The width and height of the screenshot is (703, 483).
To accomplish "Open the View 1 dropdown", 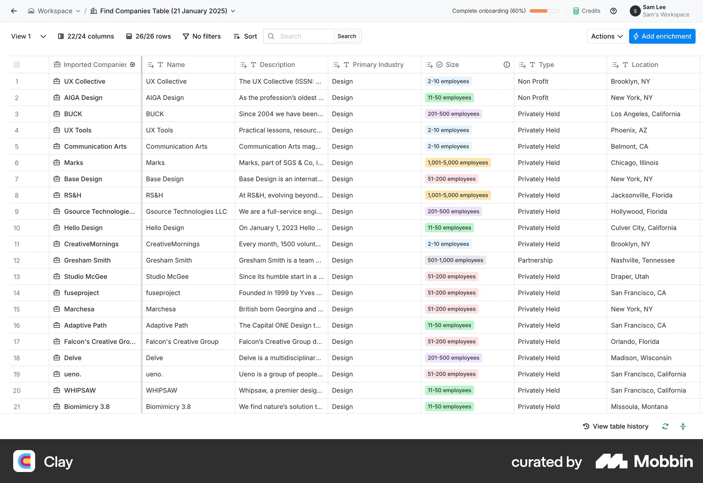I will coord(43,36).
